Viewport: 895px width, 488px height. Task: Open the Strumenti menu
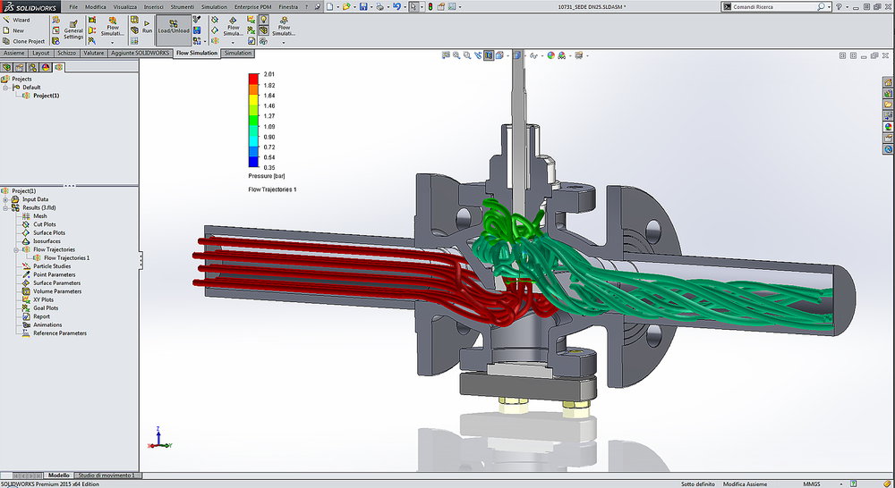(182, 6)
